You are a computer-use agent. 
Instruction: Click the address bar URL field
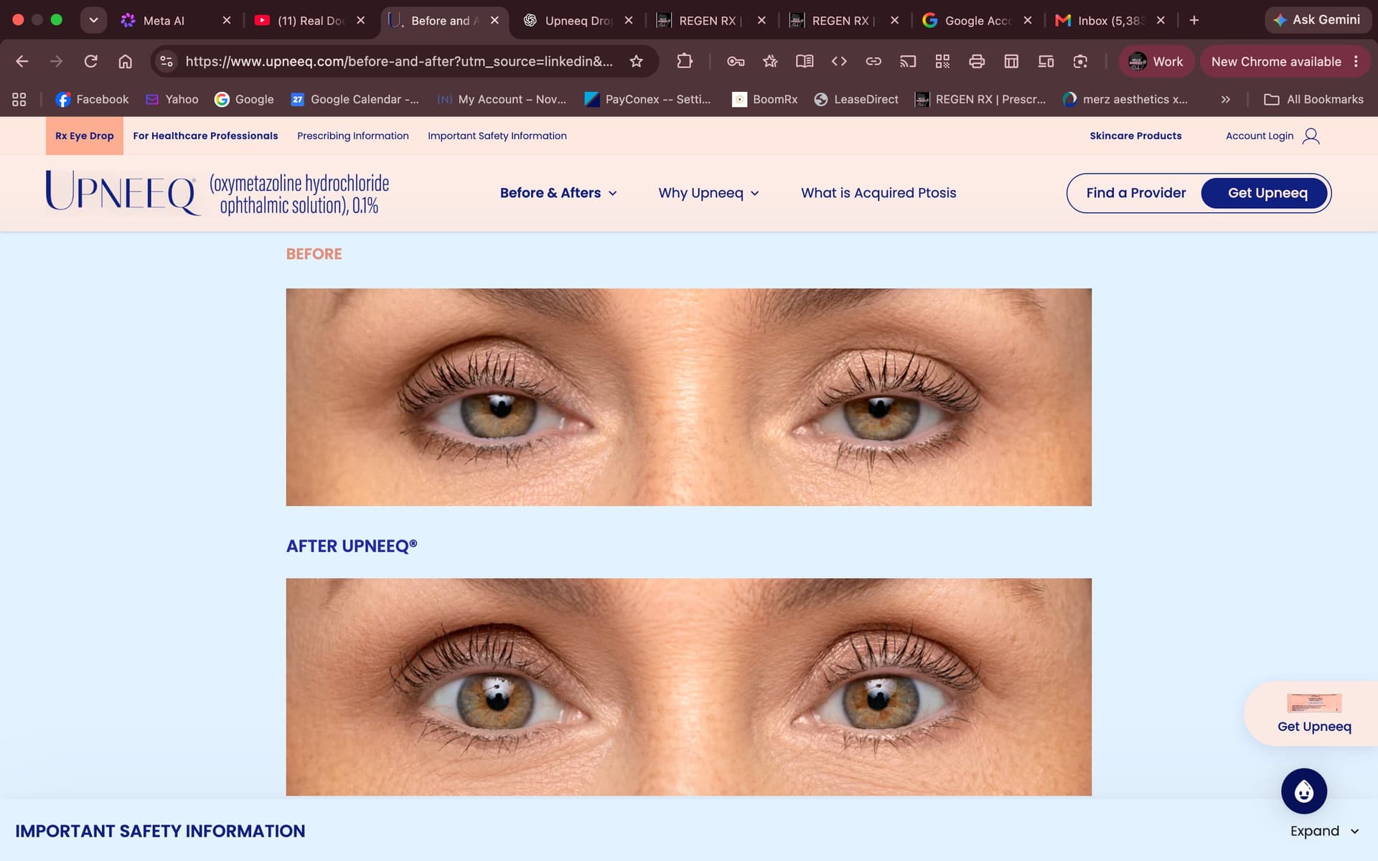398,62
